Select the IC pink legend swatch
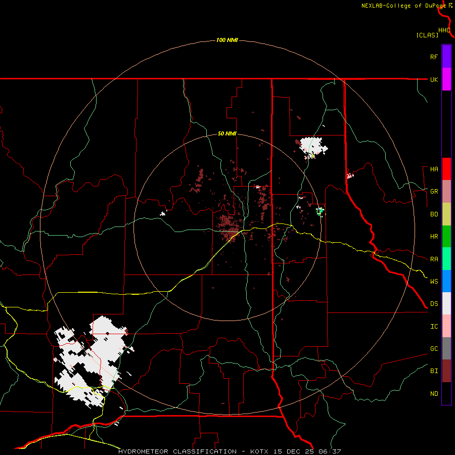The height and width of the screenshot is (455, 455). coord(446,326)
